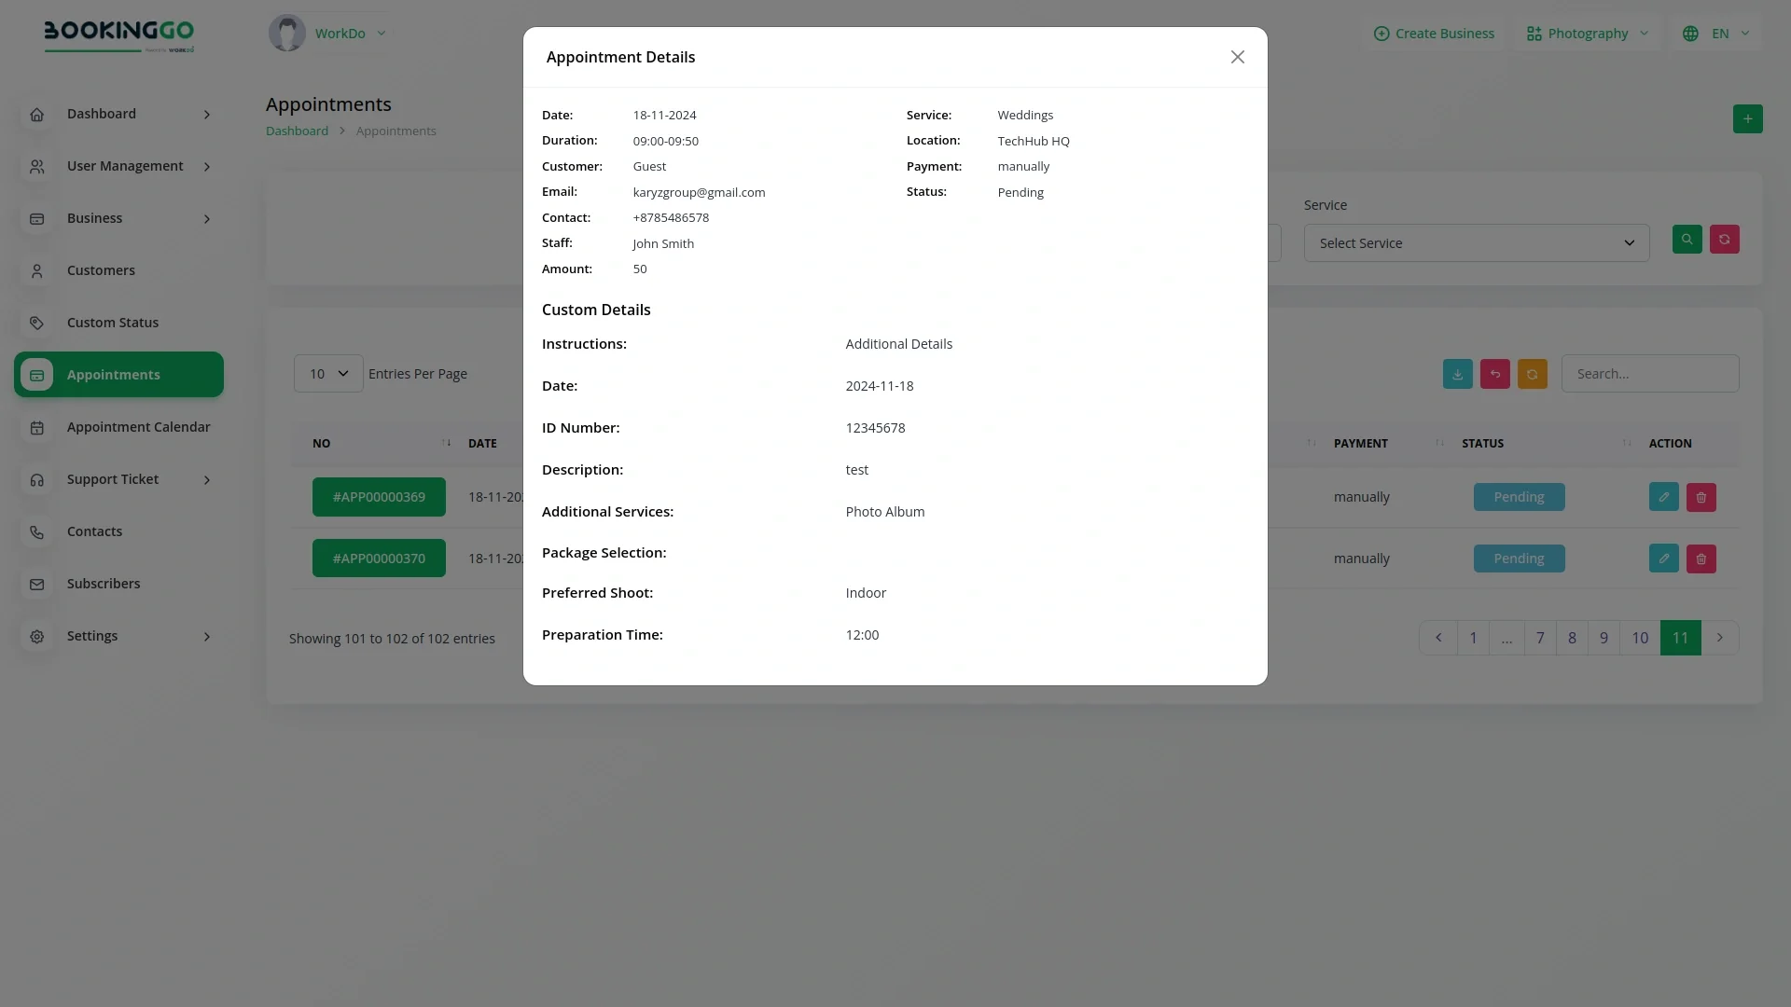Go to Custom Status sidebar item

point(113,323)
